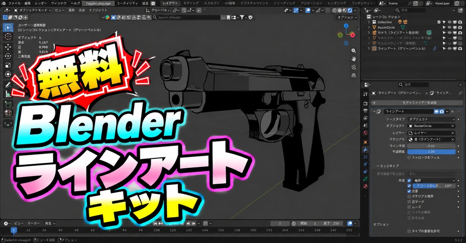This screenshot has height=243, width=466.
Task: Jump to timeline start frame
Action: (156, 223)
